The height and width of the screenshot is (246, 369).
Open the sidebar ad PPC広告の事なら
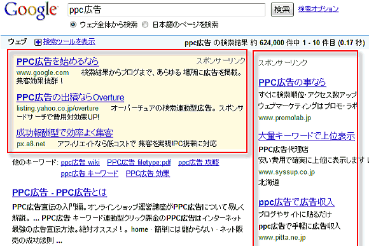(x=292, y=83)
